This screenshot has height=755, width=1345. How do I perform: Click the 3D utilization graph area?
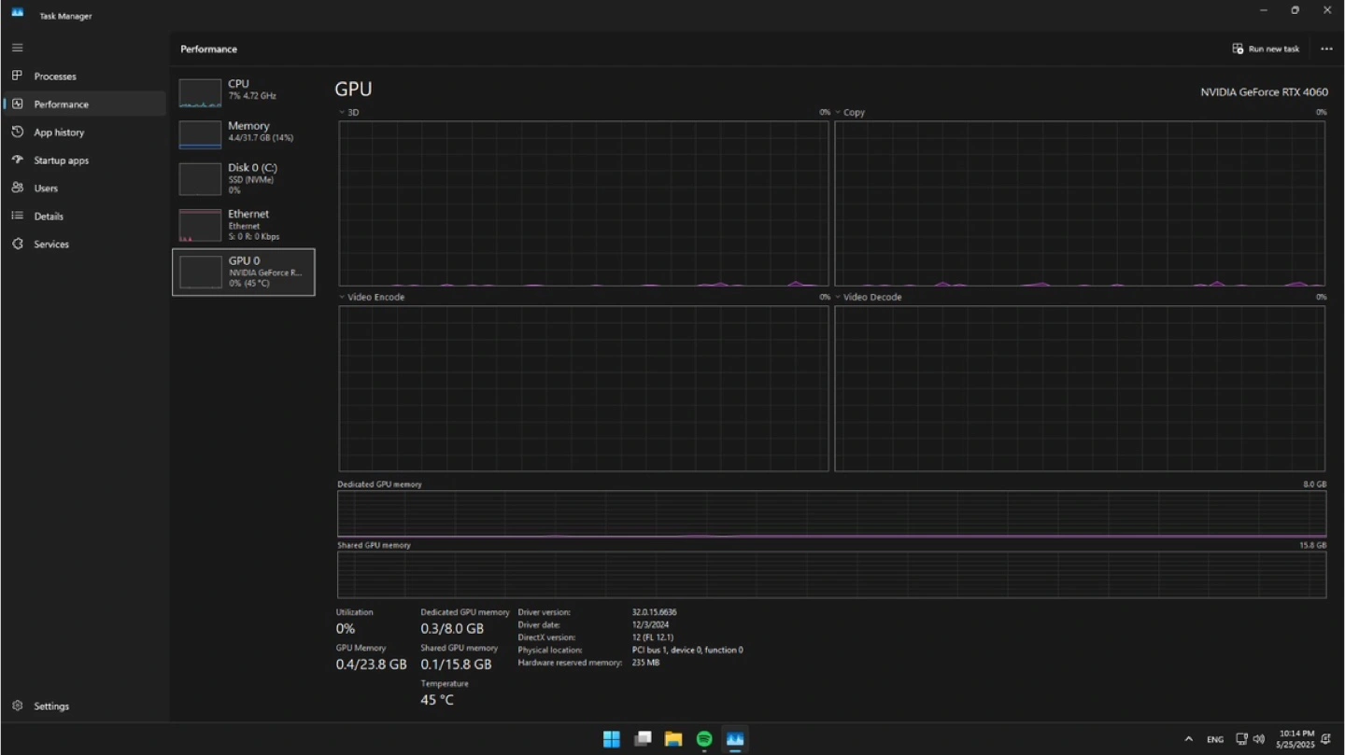click(x=584, y=203)
